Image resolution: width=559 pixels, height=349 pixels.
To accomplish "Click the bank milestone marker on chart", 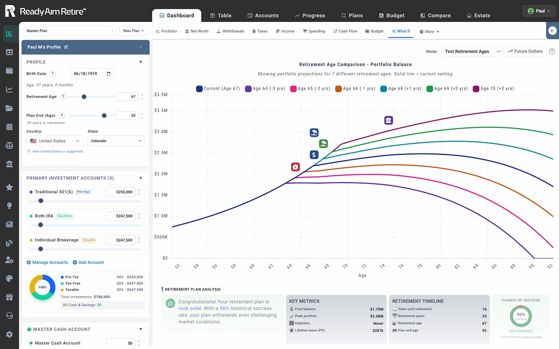I will coord(388,120).
